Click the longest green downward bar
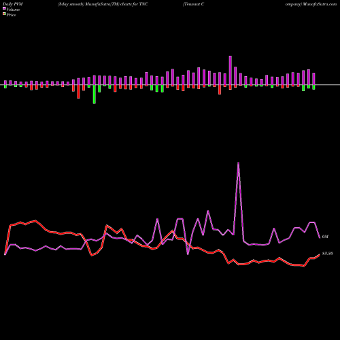 coord(95,95)
